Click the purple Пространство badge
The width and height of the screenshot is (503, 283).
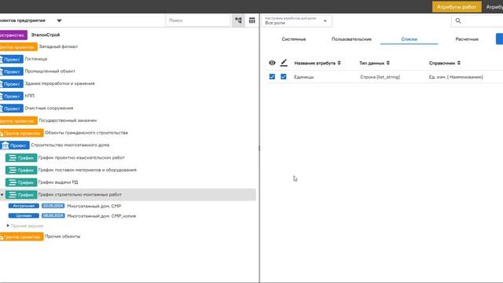coord(13,35)
